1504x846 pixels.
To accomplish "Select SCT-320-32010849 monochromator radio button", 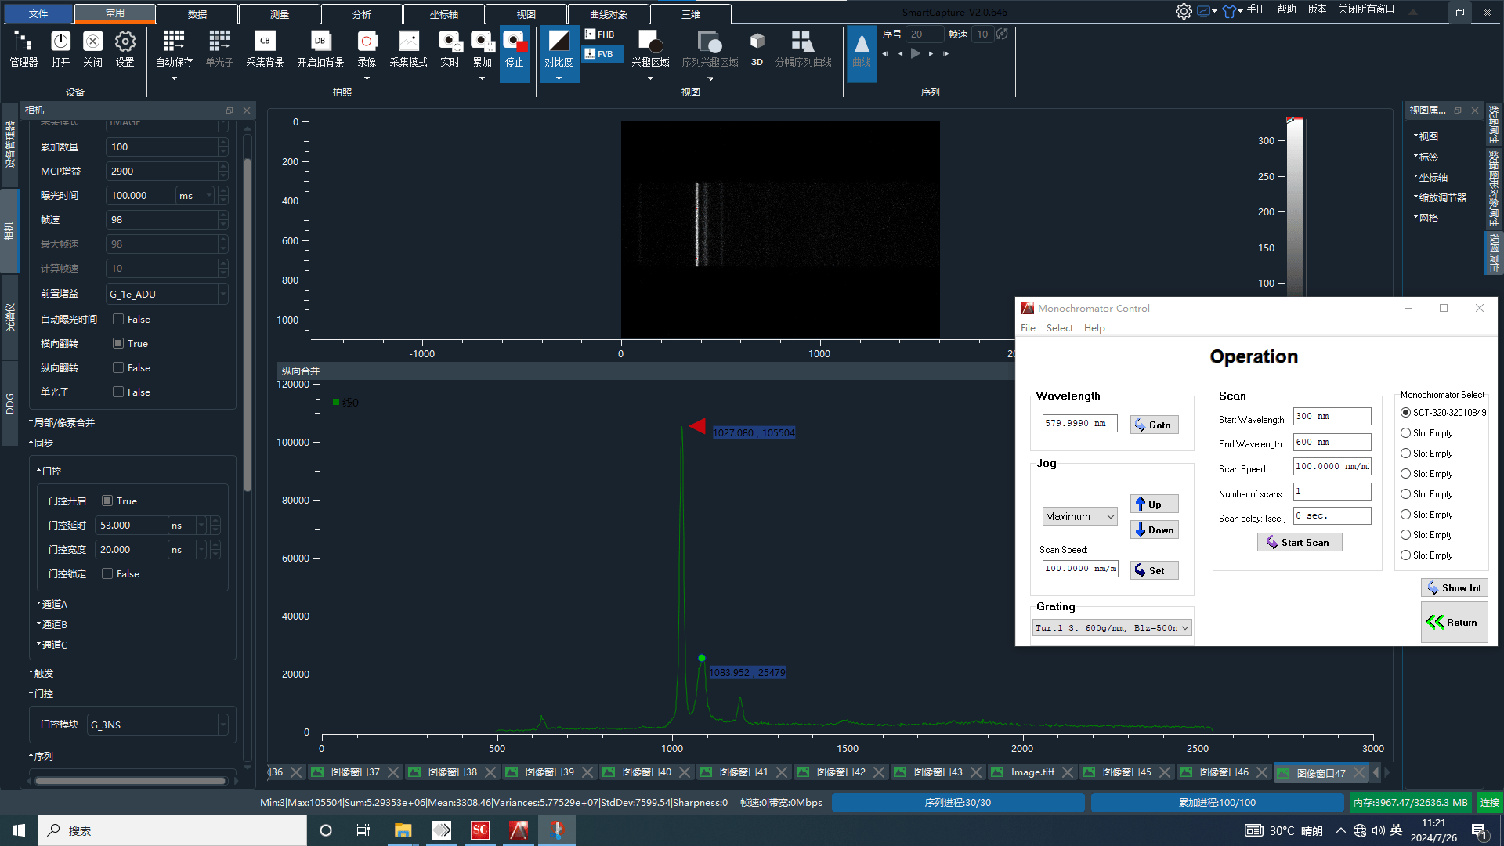I will coord(1405,413).
